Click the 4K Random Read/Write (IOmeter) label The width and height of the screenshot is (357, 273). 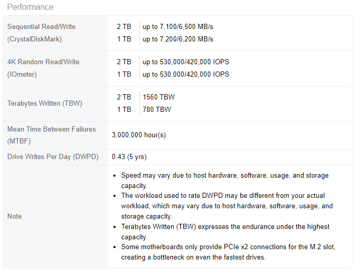44,68
